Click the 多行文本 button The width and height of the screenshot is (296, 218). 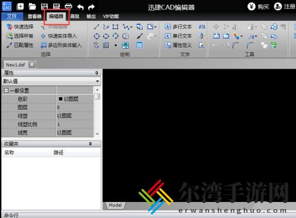coord(178,27)
